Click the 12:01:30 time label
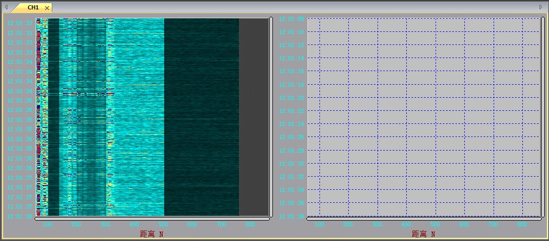This screenshot has height=241, width=549. (292, 164)
